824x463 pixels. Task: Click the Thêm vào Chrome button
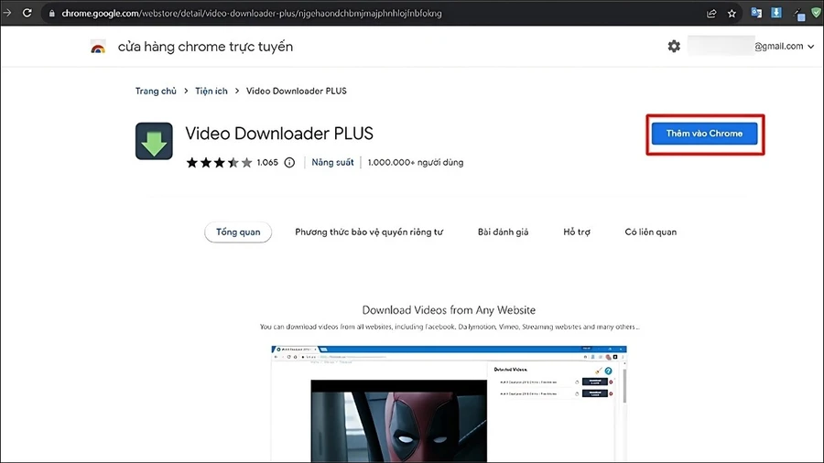705,134
